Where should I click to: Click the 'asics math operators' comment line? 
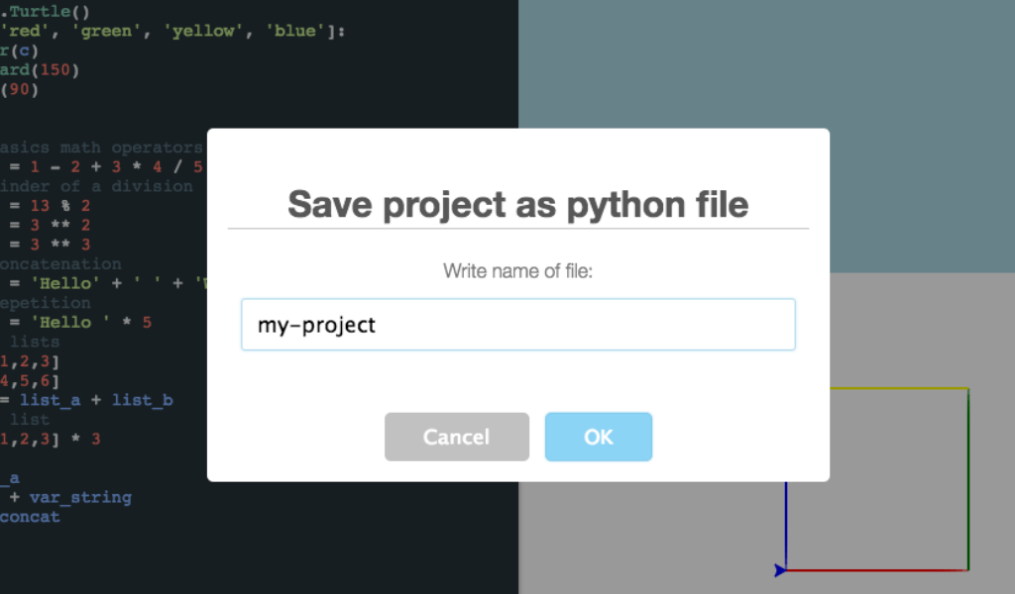coord(102,148)
